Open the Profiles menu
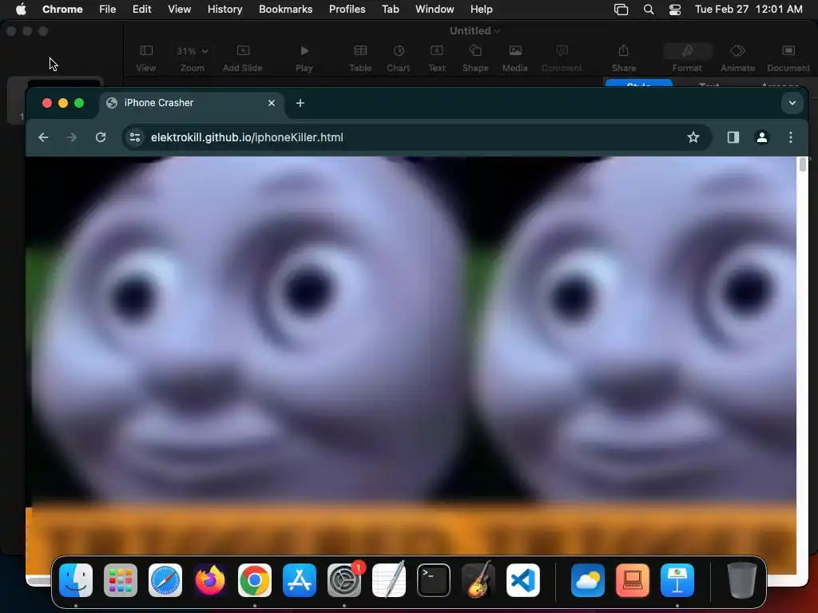Viewport: 818px width, 613px height. click(x=347, y=9)
